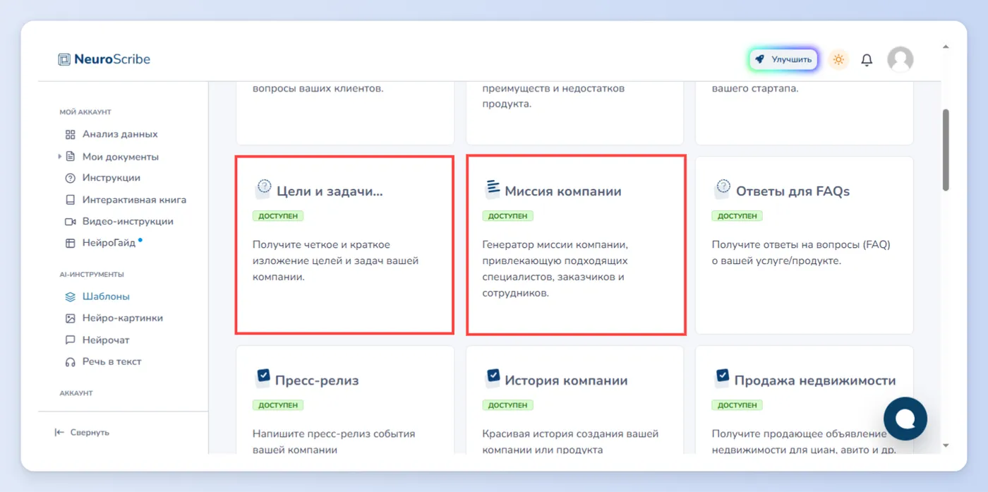The width and height of the screenshot is (988, 492).
Task: Click the camera icon beside Видео-инструкции
Action: coord(70,222)
